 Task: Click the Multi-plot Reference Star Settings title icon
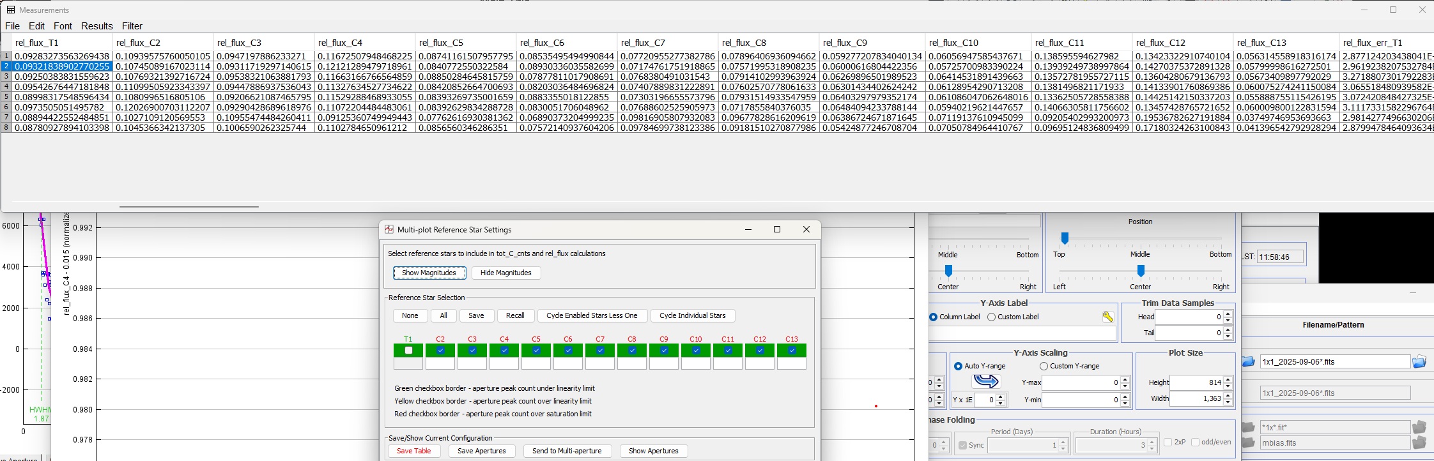389,230
